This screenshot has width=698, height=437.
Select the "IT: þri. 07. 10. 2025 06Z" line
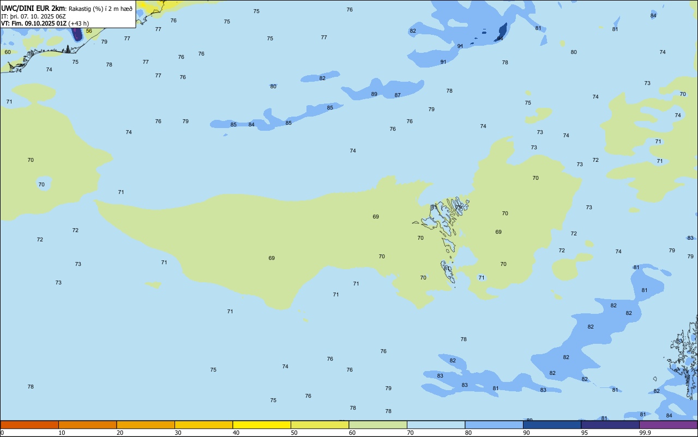[x=33, y=16]
